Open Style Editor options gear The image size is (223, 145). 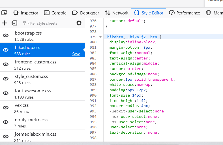click(79, 23)
